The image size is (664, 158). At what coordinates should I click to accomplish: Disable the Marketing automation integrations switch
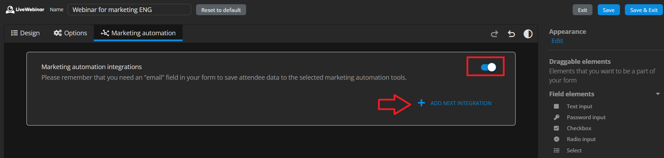pos(488,67)
